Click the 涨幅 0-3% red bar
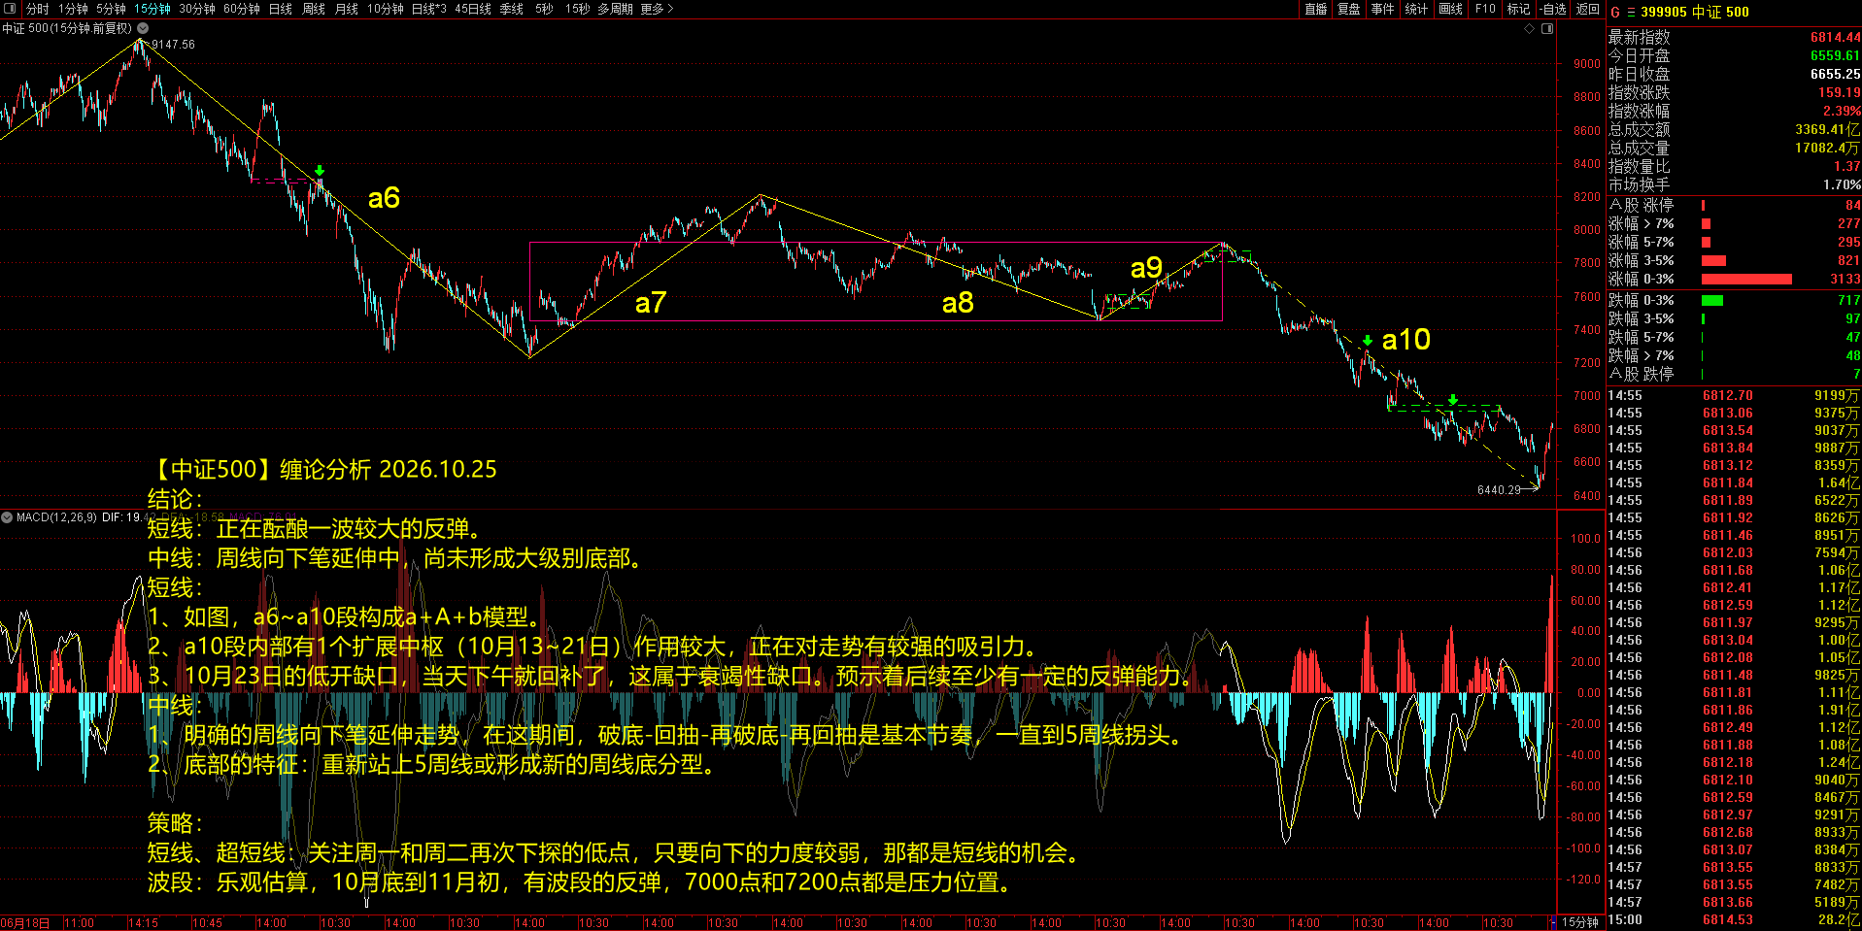The width and height of the screenshot is (1862, 931). point(1746,280)
